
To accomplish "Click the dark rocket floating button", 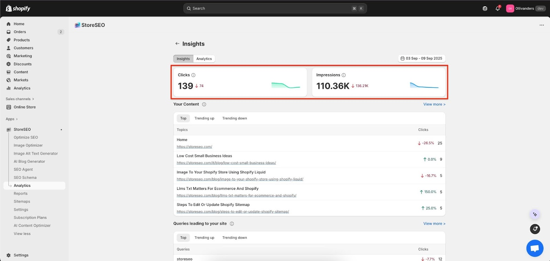I will coord(535,229).
